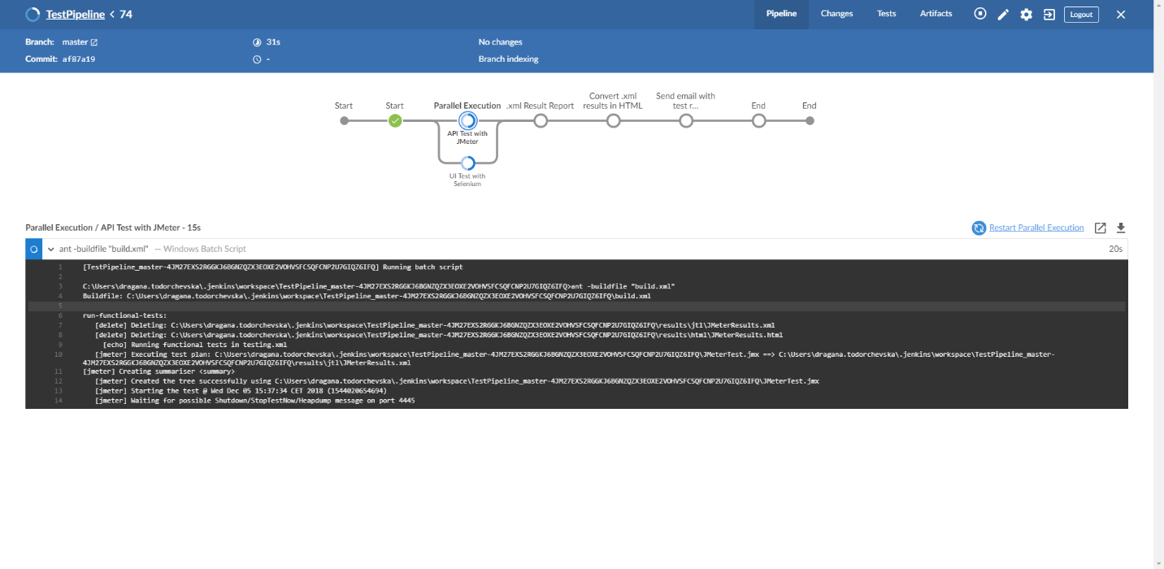The width and height of the screenshot is (1164, 569).
Task: Click log line "Creating summariser <summary>"
Action: click(x=159, y=371)
